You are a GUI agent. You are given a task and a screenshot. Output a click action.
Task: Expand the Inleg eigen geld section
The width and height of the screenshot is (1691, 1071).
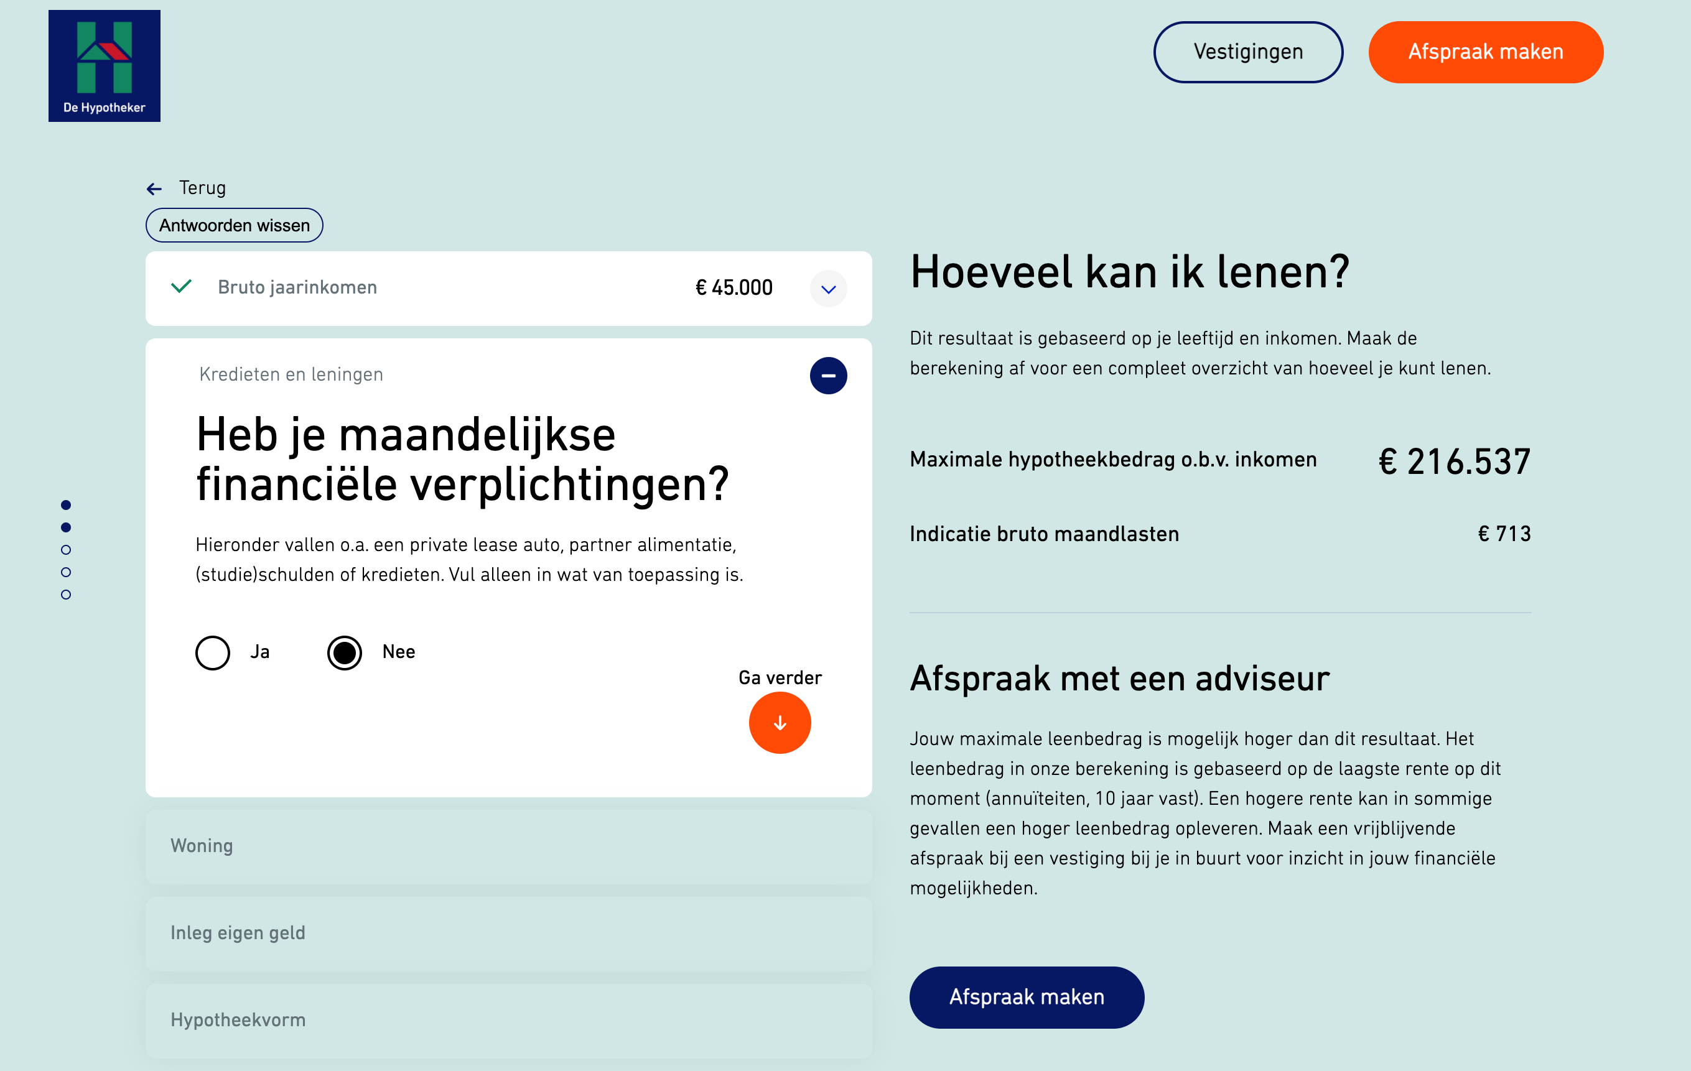pyautogui.click(x=508, y=933)
